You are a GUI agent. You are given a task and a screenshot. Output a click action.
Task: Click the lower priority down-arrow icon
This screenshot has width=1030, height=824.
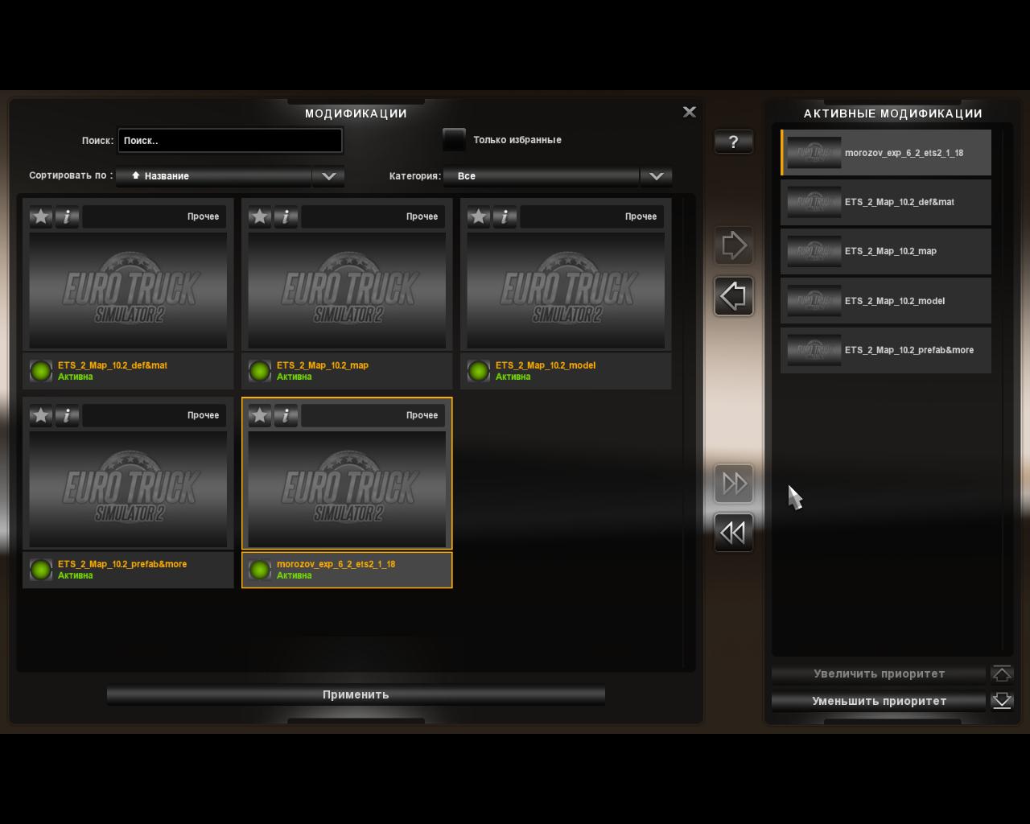click(x=1002, y=701)
